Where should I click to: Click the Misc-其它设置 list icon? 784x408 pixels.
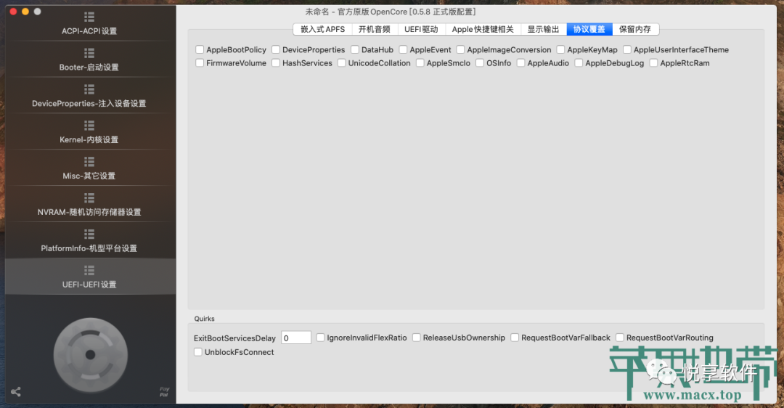click(x=89, y=161)
